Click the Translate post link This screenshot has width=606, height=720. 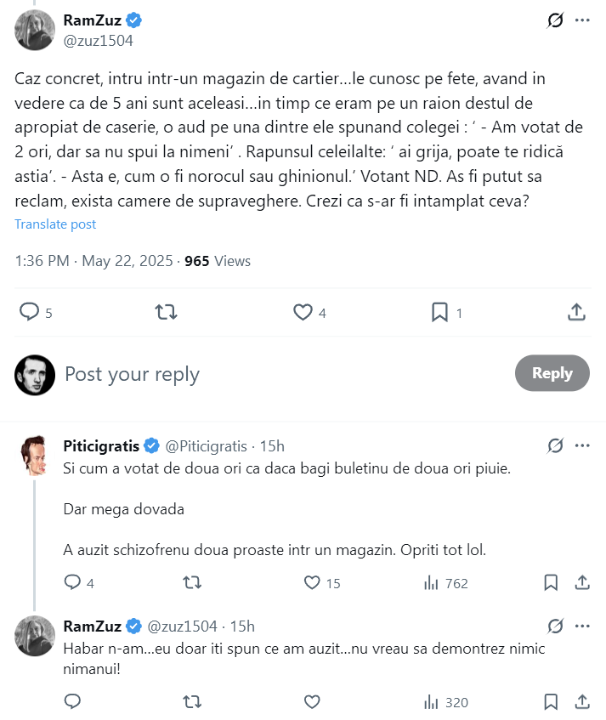55,224
